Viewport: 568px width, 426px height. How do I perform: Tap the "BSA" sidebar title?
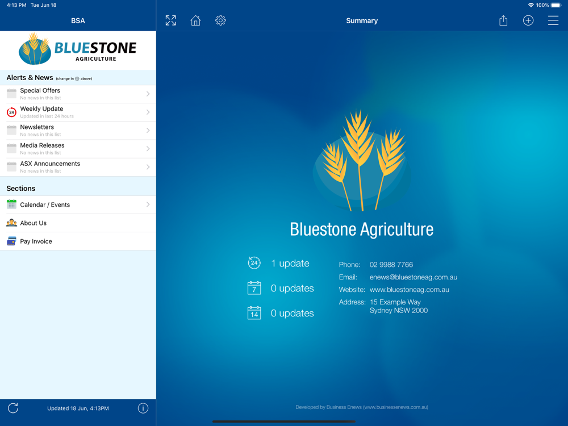(x=78, y=20)
